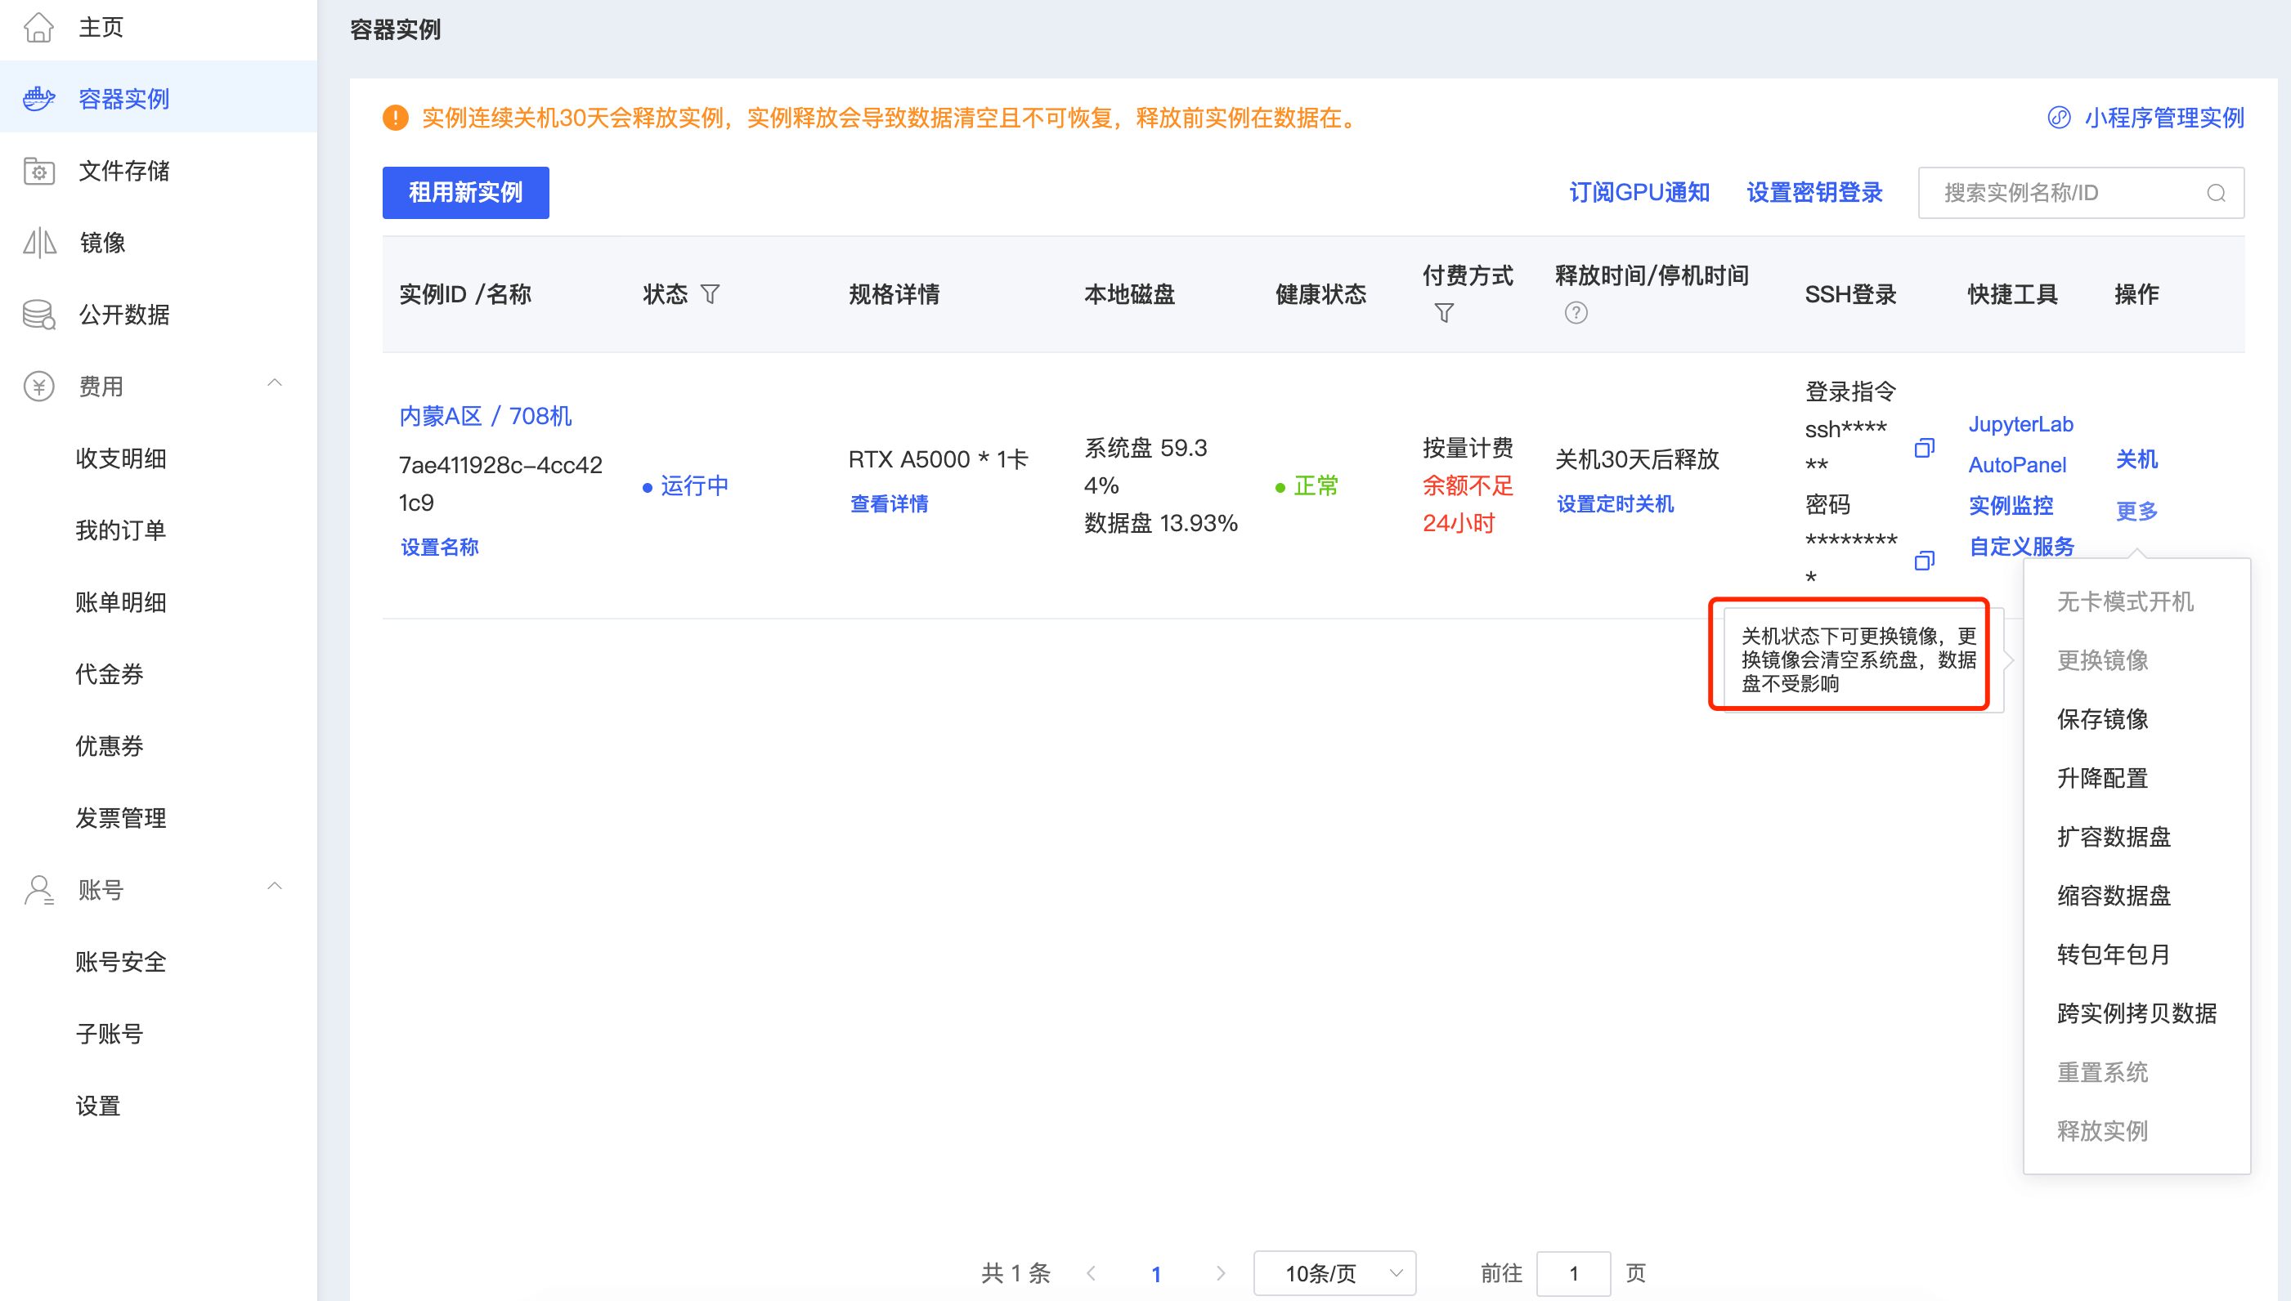This screenshot has height=1301, width=2291.
Task: Click the search magnifier icon
Action: pos(2216,193)
